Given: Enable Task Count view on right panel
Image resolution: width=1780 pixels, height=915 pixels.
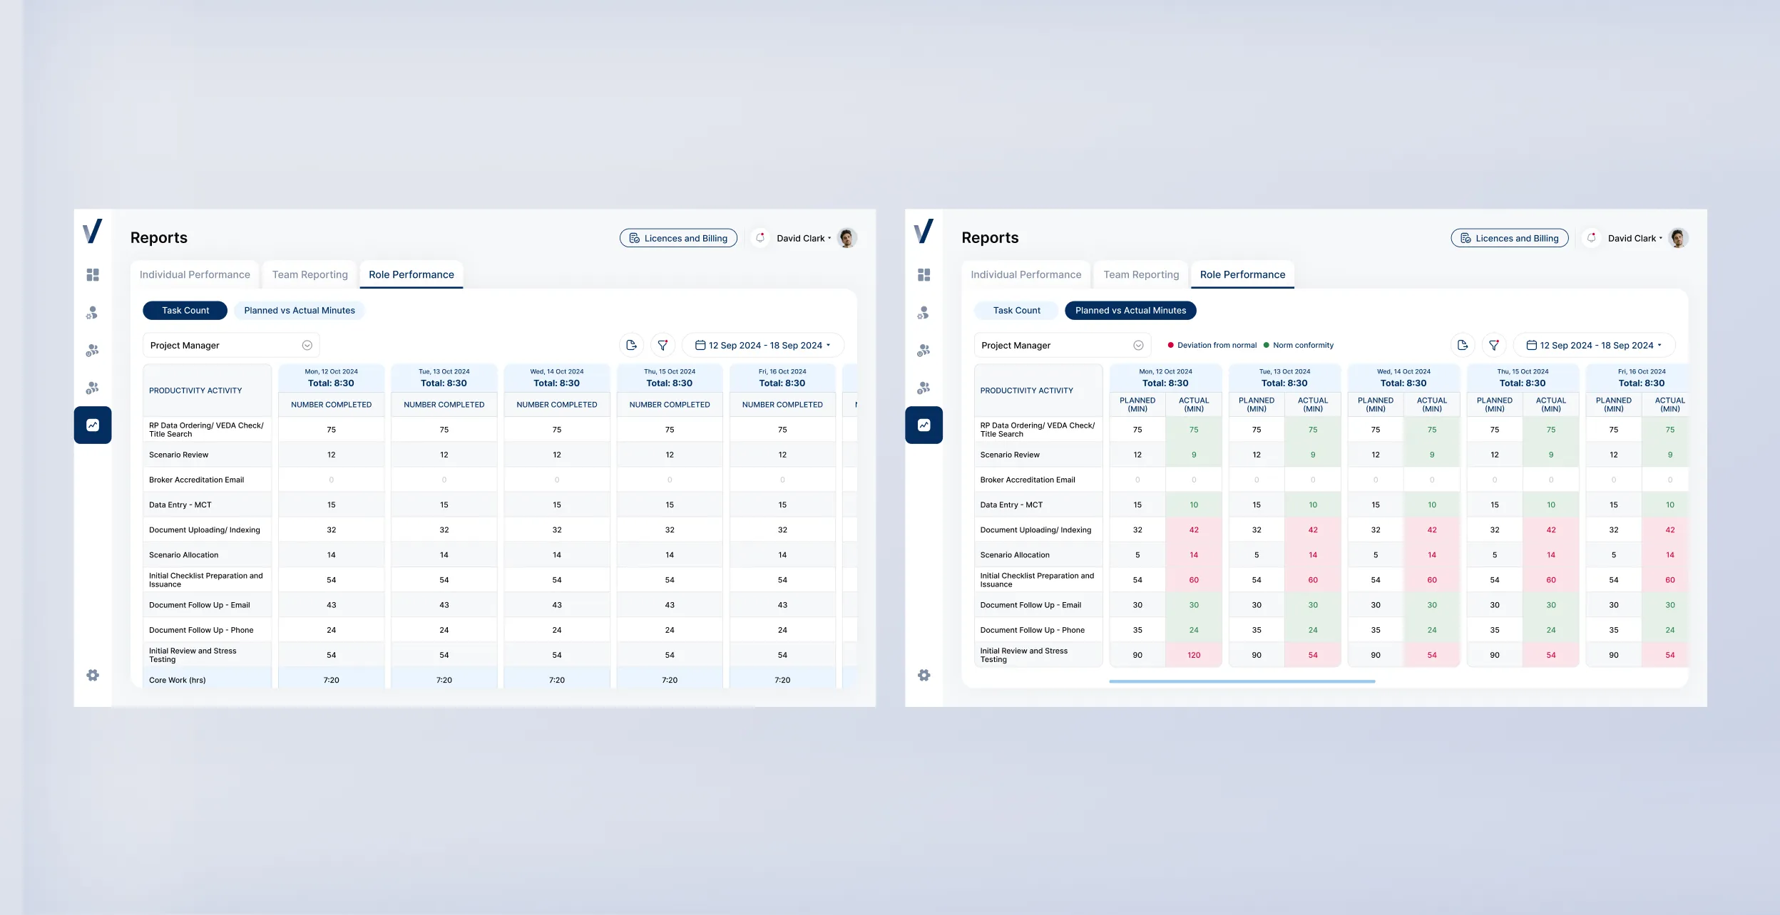Looking at the screenshot, I should (1016, 310).
